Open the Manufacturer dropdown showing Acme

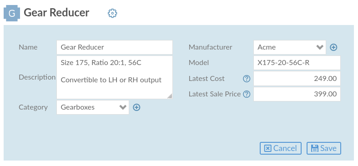click(290, 47)
